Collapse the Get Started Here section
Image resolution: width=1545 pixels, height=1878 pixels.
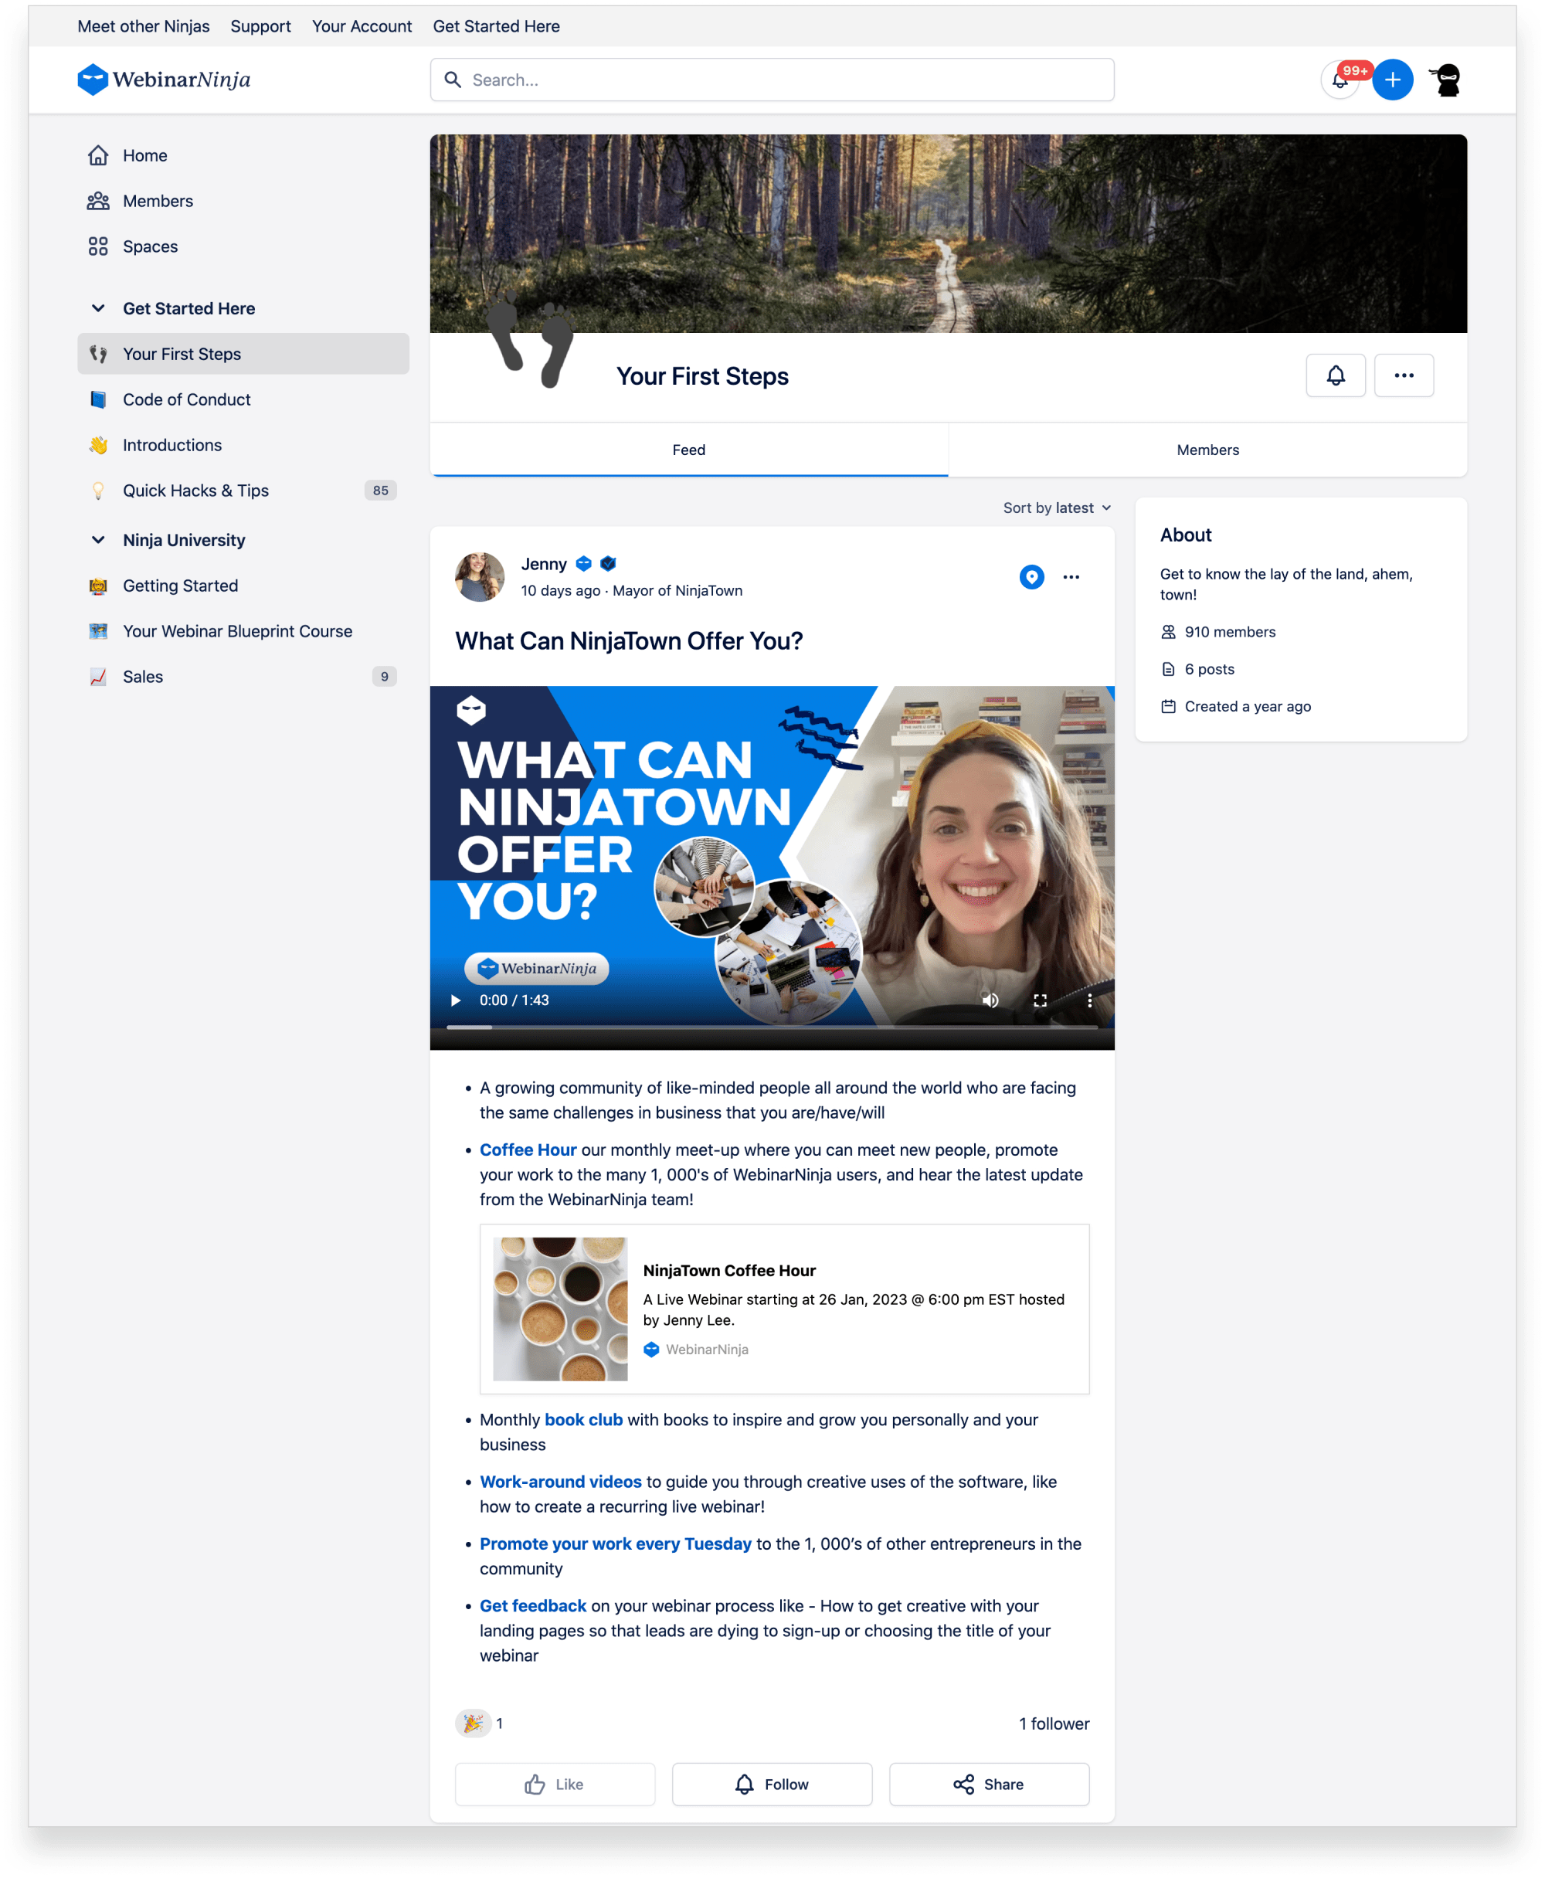coord(98,308)
